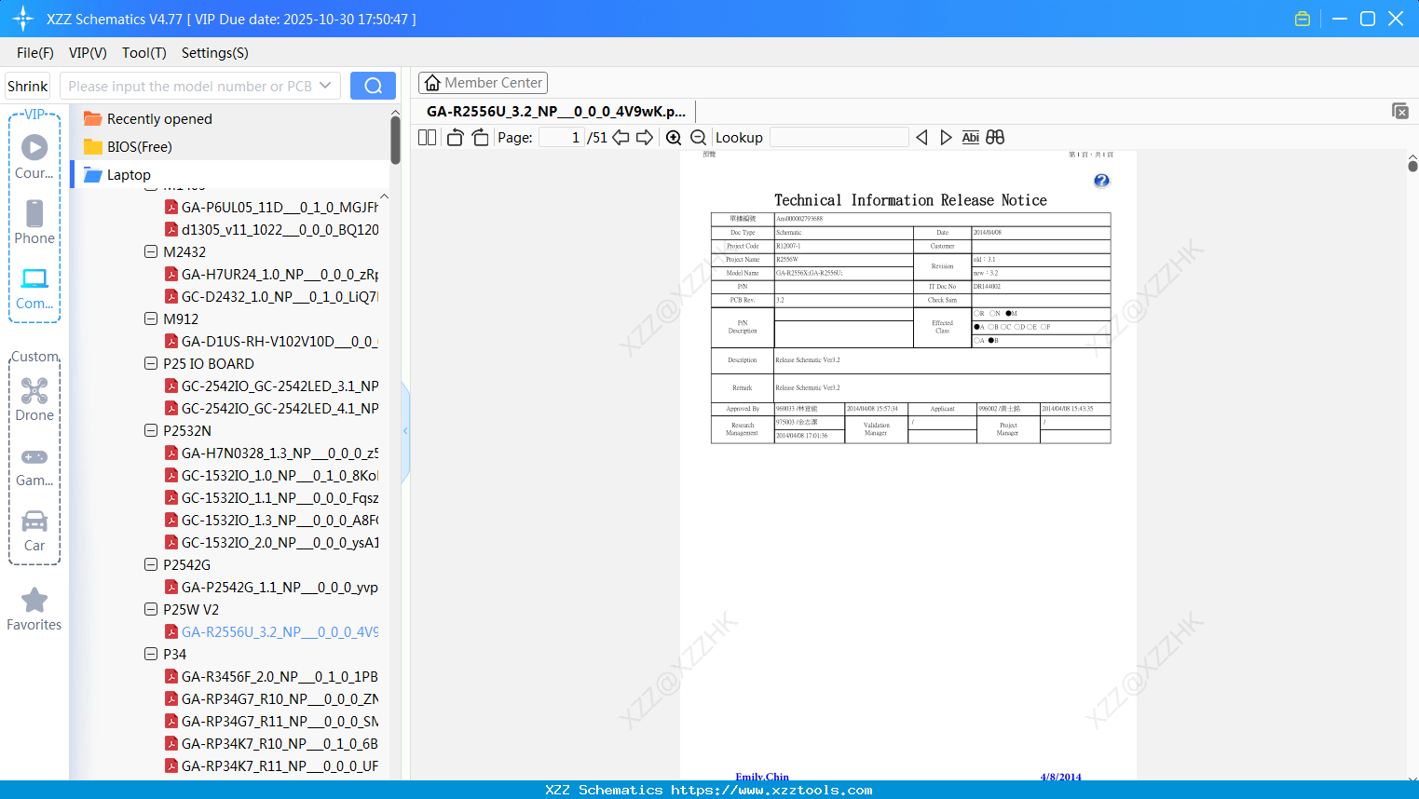Collapse the P25W V2 folder
1419x799 pixels.
pyautogui.click(x=151, y=609)
